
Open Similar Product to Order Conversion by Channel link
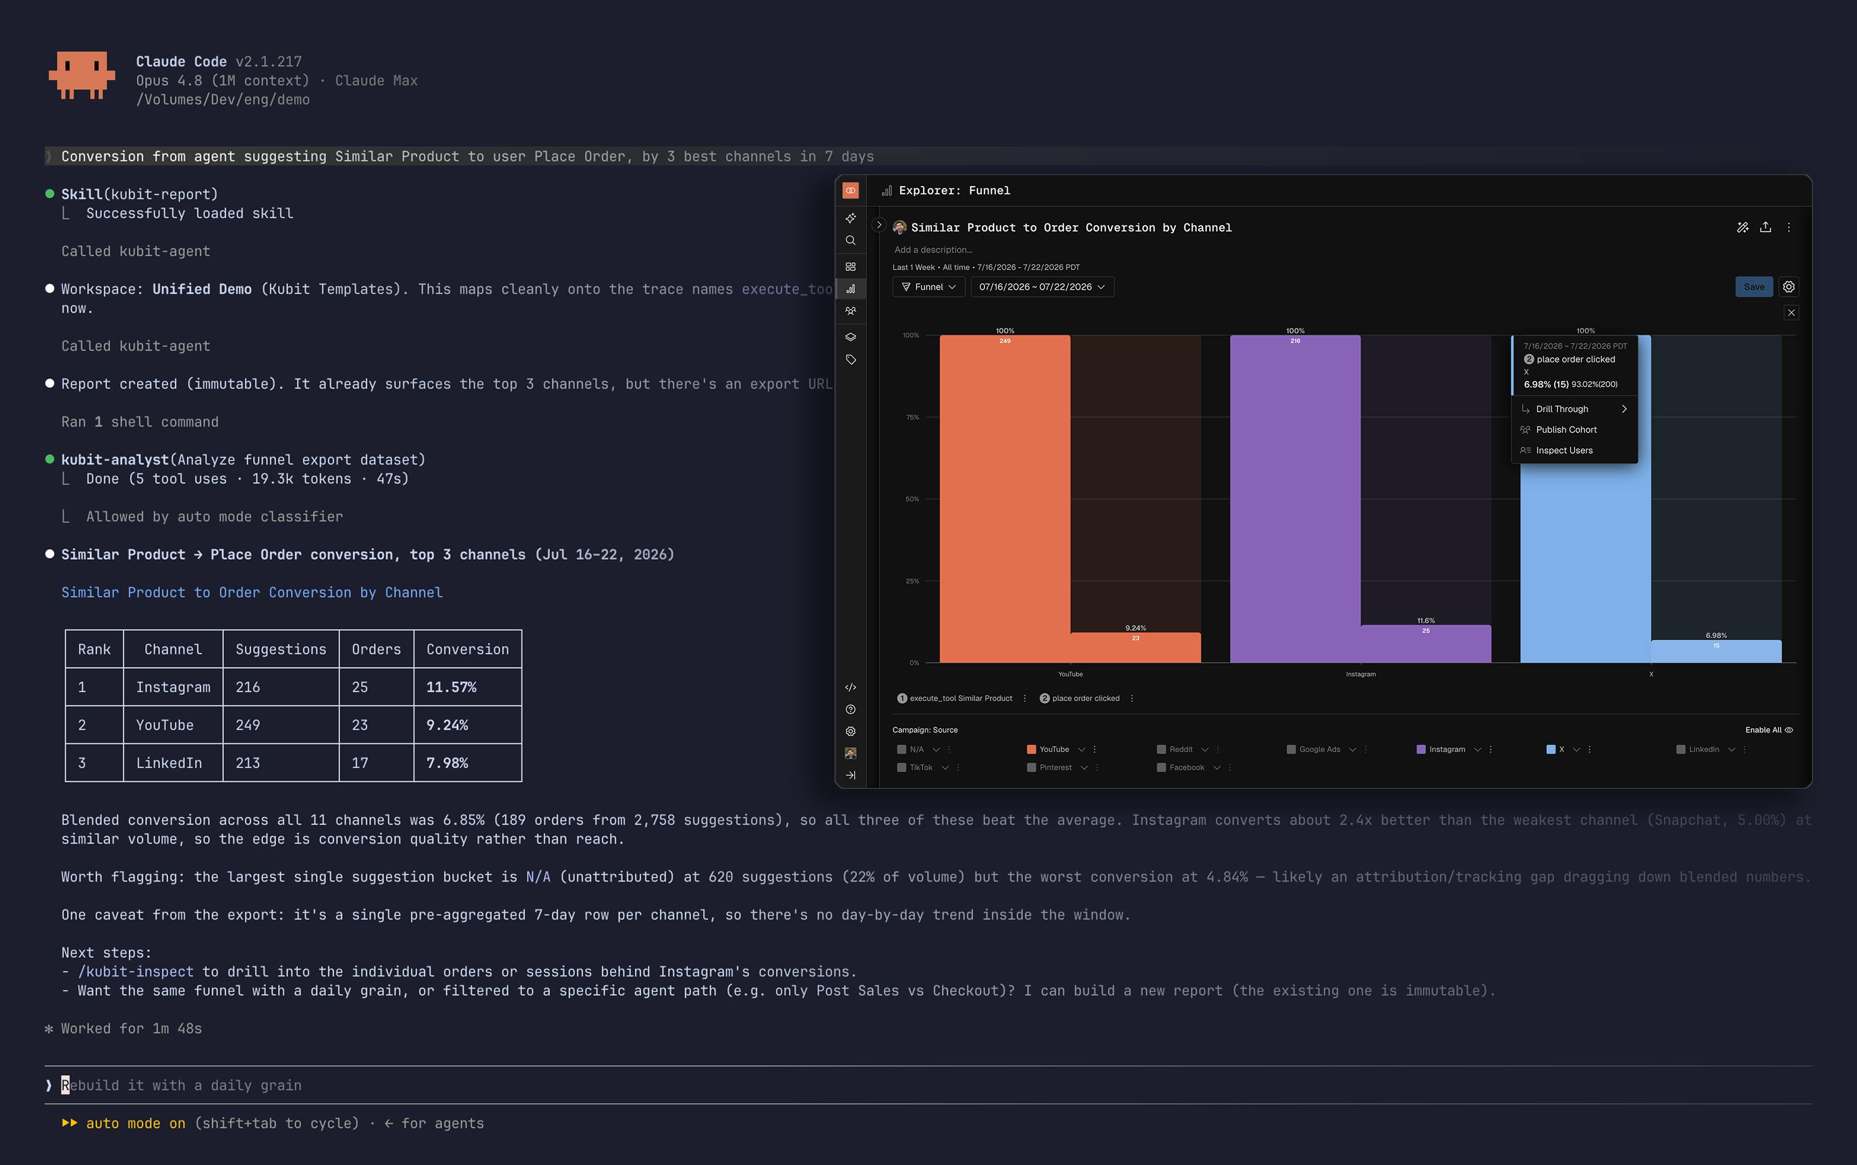point(251,592)
